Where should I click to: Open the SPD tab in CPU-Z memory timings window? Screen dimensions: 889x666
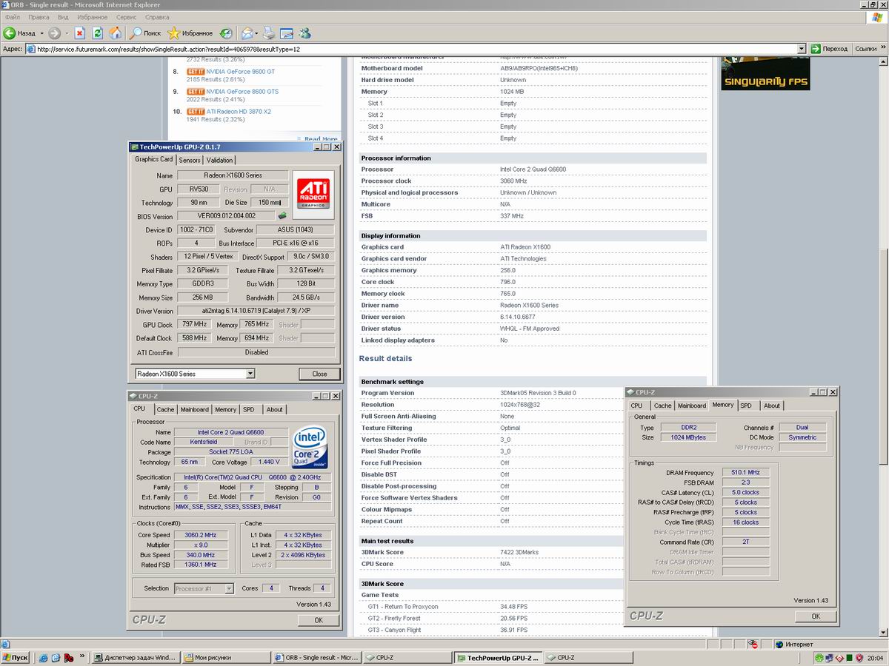click(x=746, y=406)
